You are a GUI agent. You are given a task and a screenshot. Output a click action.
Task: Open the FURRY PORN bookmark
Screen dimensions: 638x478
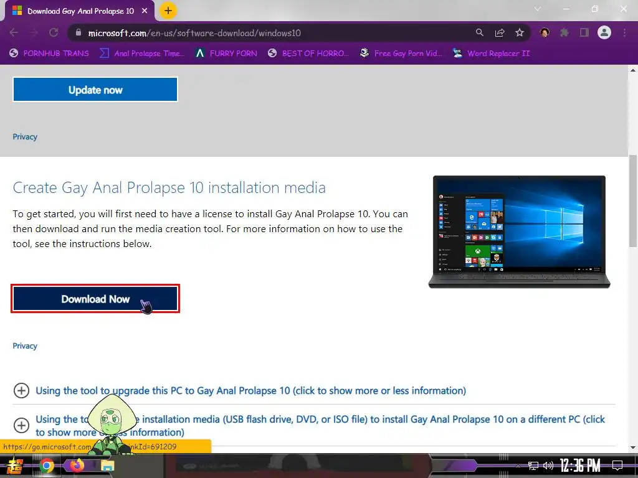(x=226, y=54)
